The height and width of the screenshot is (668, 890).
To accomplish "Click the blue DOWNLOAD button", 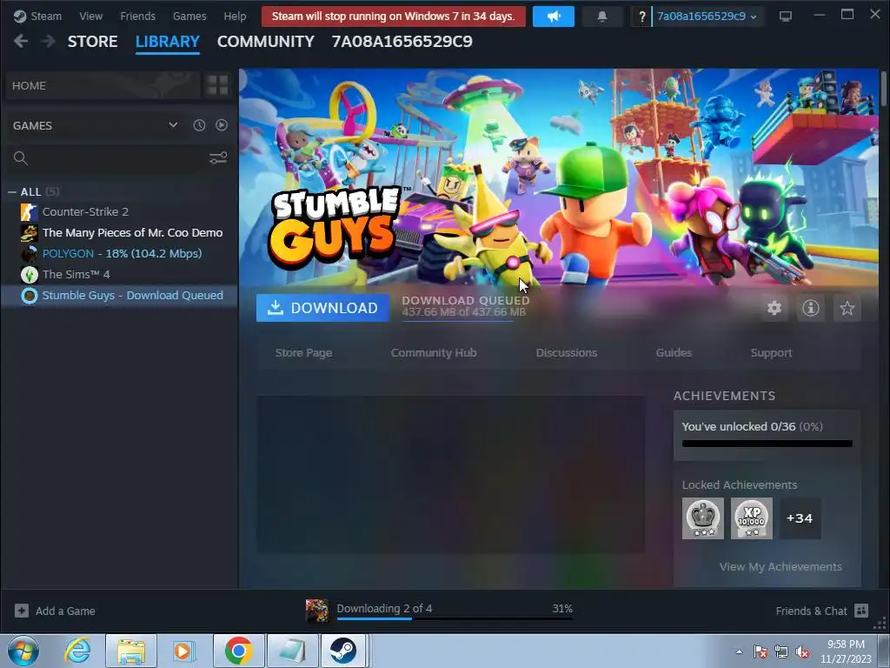I will [323, 308].
